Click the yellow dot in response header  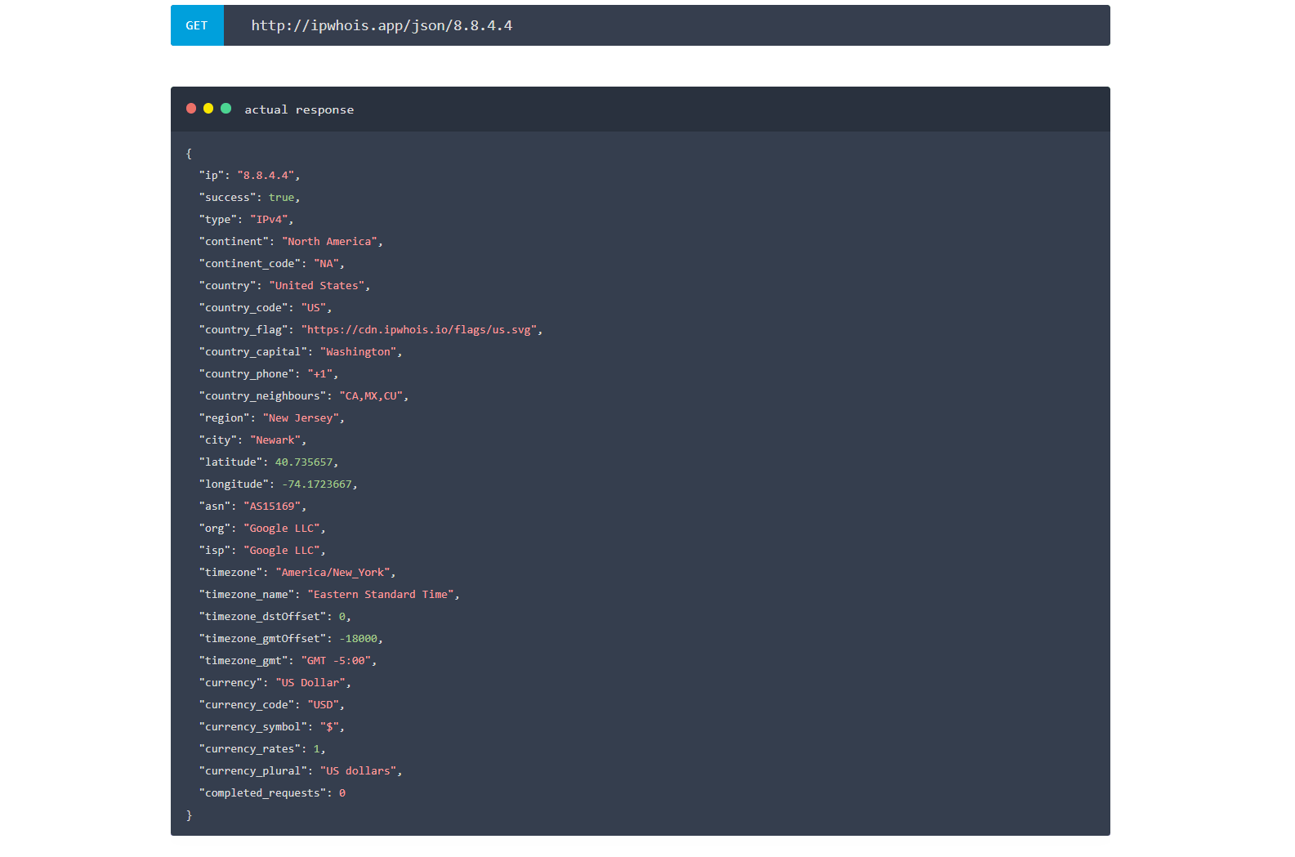(x=208, y=109)
